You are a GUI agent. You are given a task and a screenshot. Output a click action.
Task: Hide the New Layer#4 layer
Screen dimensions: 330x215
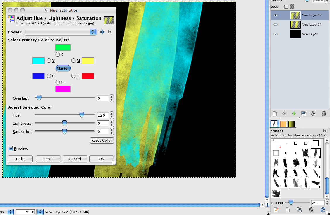[276, 25]
